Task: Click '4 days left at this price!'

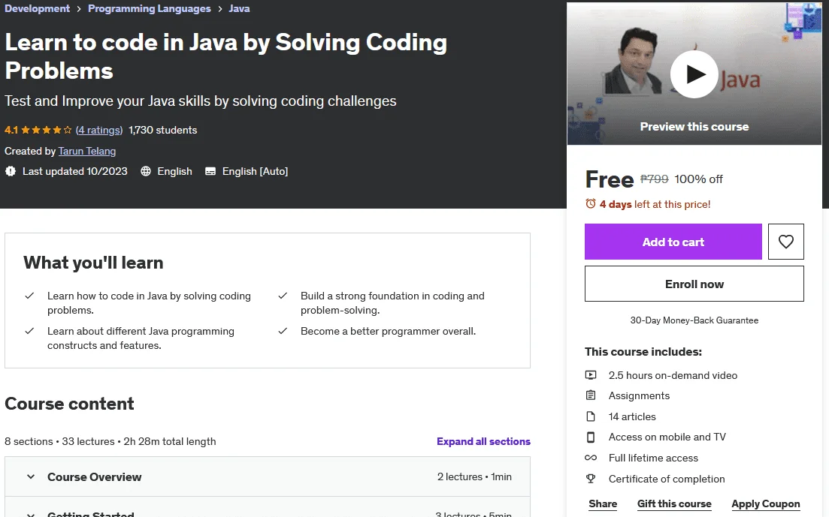Action: [655, 204]
